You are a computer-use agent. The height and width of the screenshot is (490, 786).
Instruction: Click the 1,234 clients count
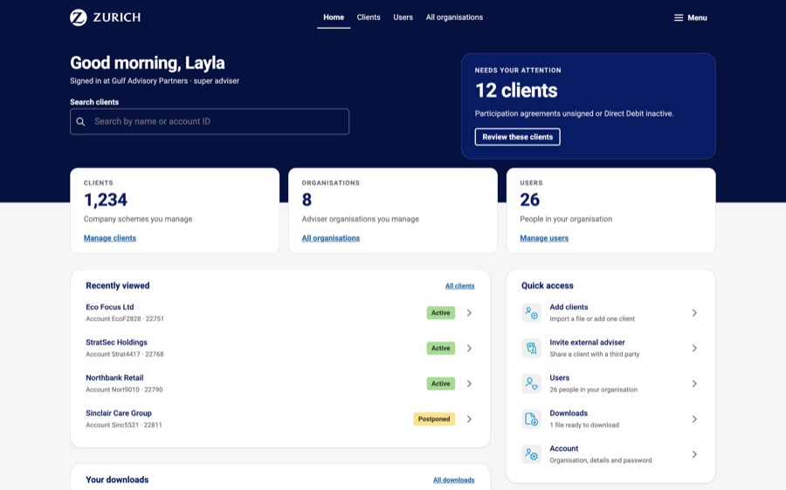[x=106, y=201]
